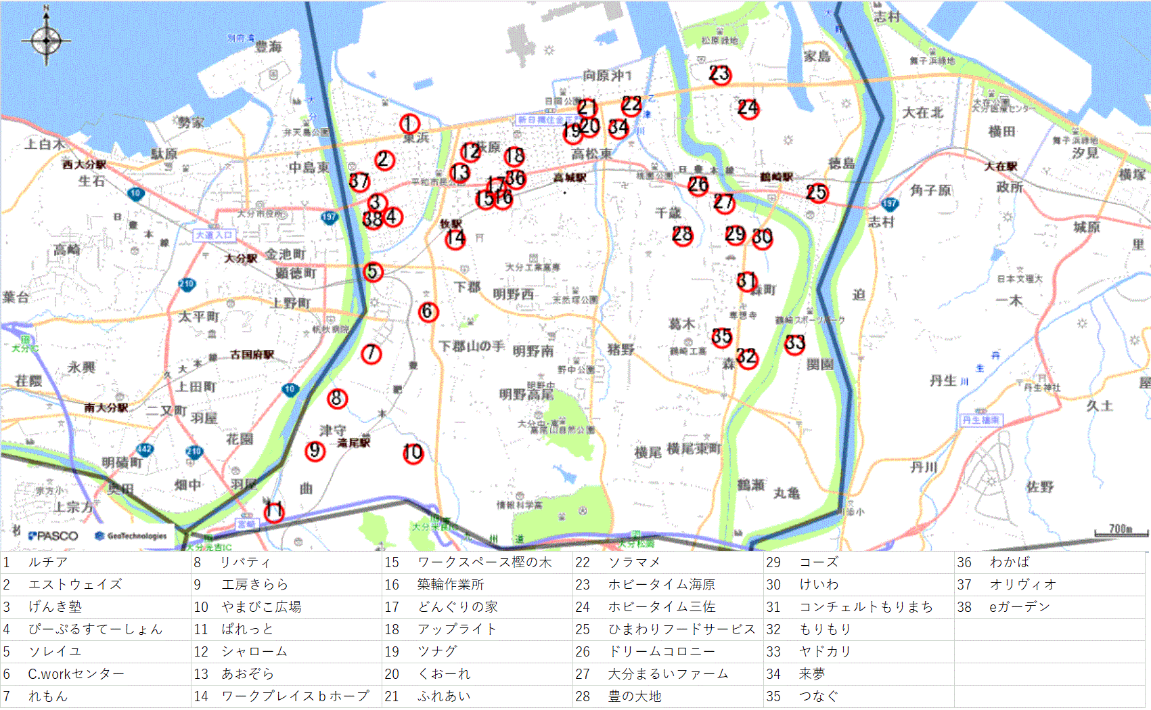This screenshot has width=1151, height=710.
Task: Click map marker 14 near 牧駅
Action: point(455,238)
